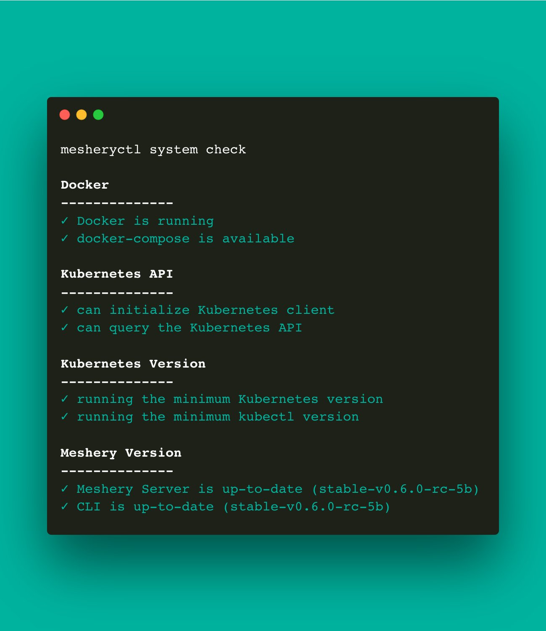Click the red traffic light window control
Viewport: 546px width, 631px height.
(65, 114)
